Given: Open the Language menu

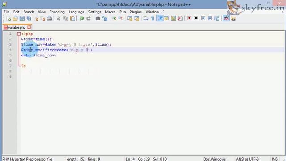Looking at the screenshot, I should point(76,12).
